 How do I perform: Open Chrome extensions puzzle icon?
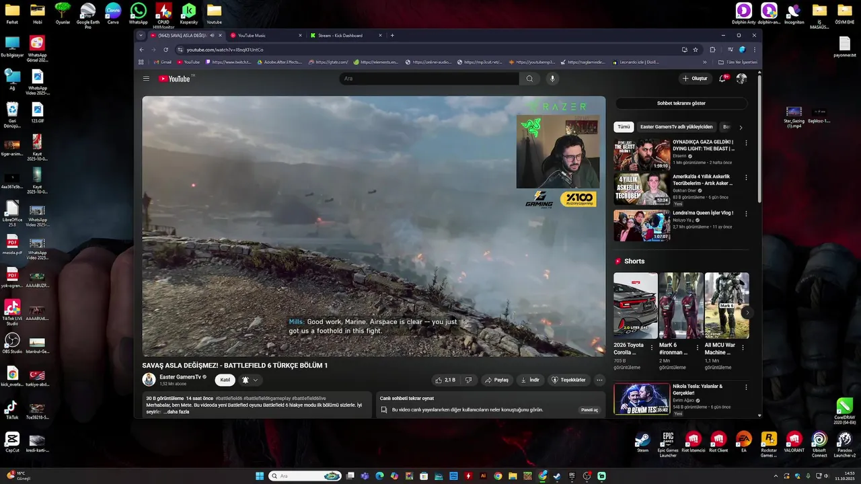point(712,50)
